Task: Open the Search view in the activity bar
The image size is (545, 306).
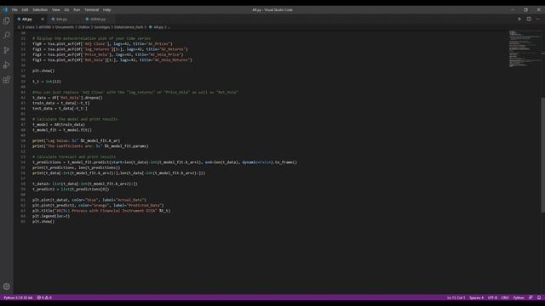Action: coord(7,36)
